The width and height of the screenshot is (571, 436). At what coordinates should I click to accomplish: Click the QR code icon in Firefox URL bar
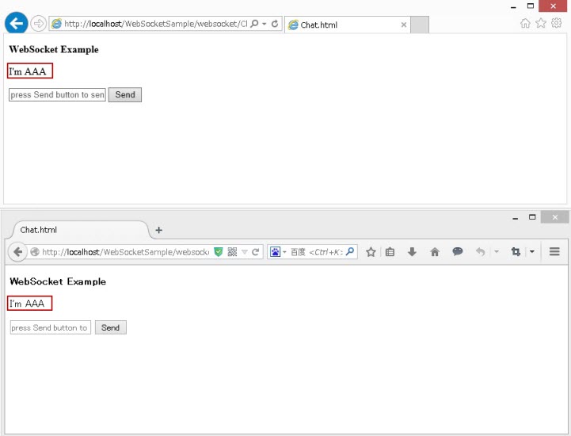[x=232, y=252]
